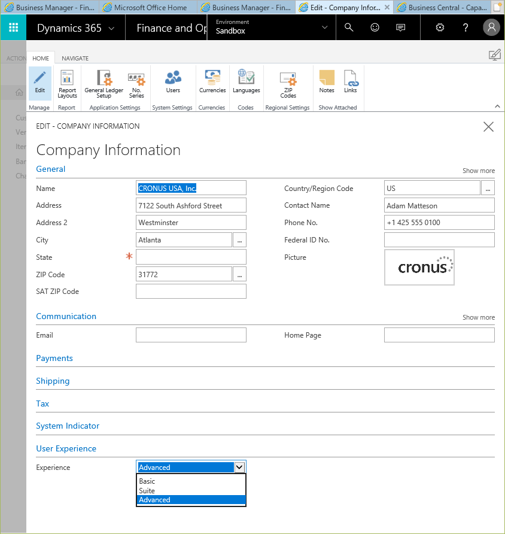Click the SAT ZIP Code field

point(191,292)
